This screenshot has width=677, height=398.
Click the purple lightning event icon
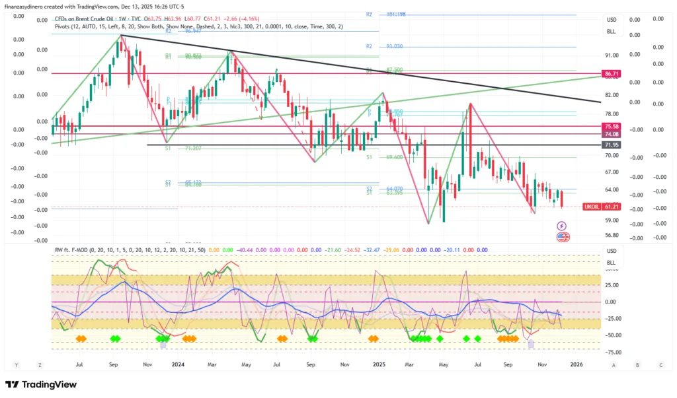[563, 226]
